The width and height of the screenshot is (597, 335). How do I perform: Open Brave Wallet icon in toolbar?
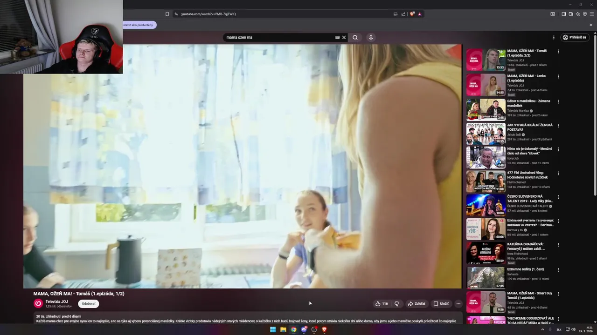click(570, 14)
